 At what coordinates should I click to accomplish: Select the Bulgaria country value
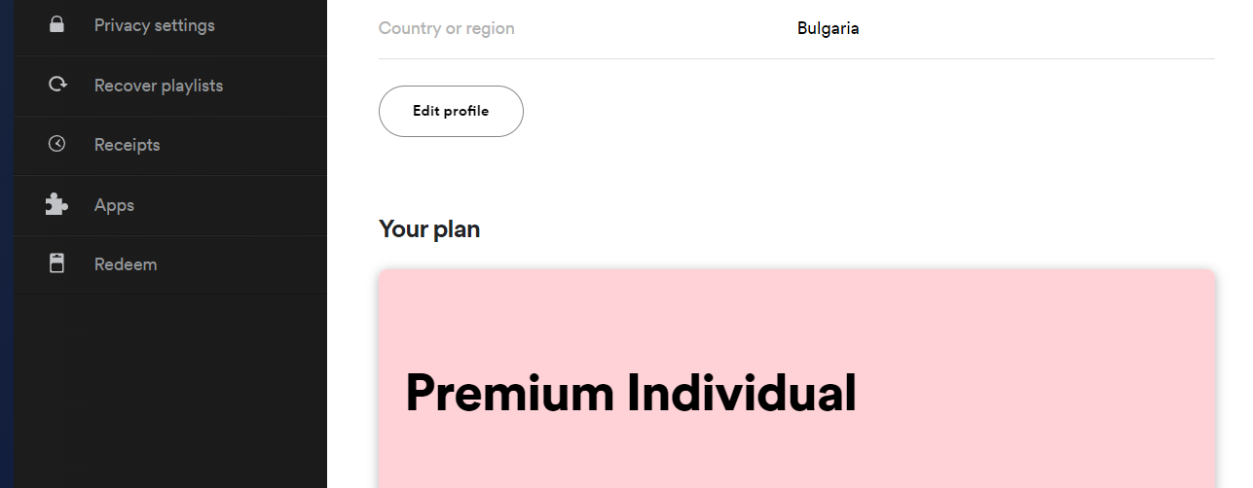tap(828, 28)
